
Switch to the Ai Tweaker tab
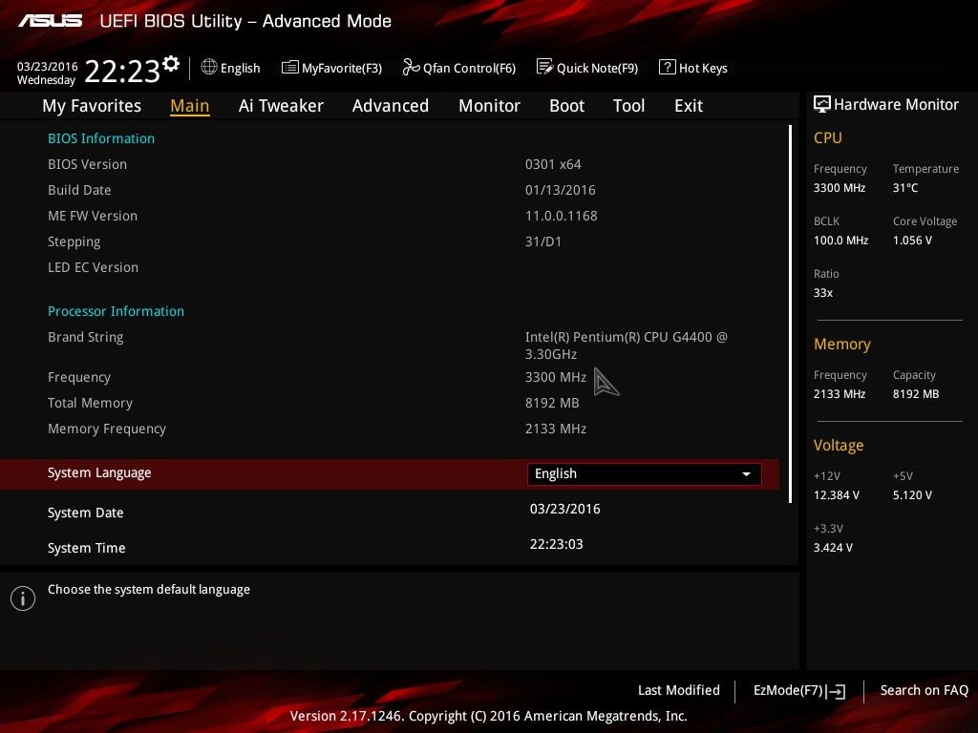281,106
